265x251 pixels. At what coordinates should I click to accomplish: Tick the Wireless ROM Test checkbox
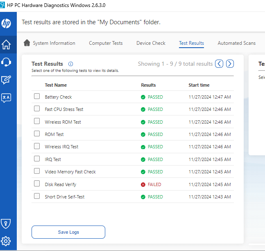point(37,121)
